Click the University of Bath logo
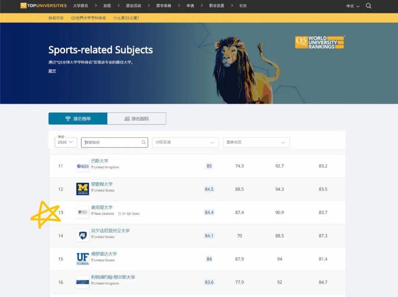The height and width of the screenshot is (297, 398). pos(83,166)
